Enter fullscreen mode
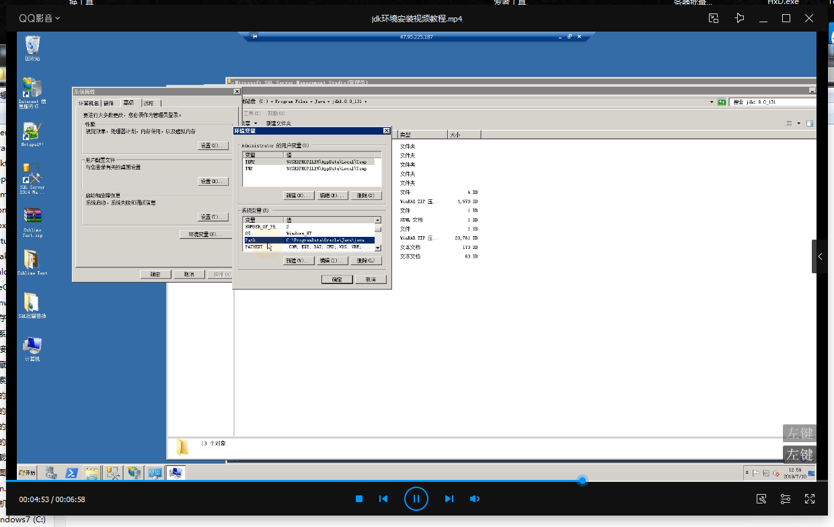834x527 pixels. 810,499
